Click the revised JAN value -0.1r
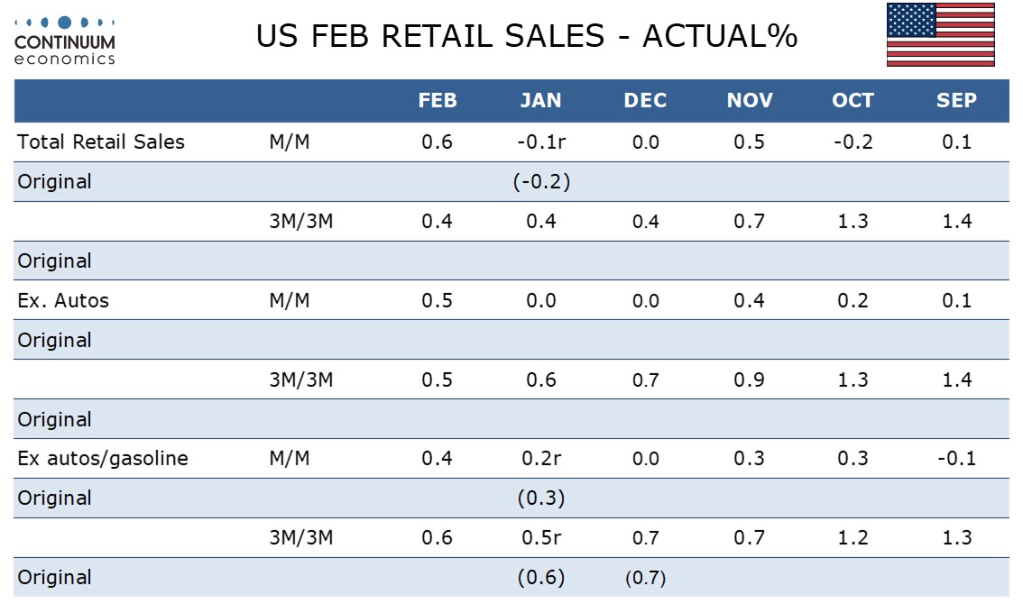The width and height of the screenshot is (1023, 613). pos(540,142)
